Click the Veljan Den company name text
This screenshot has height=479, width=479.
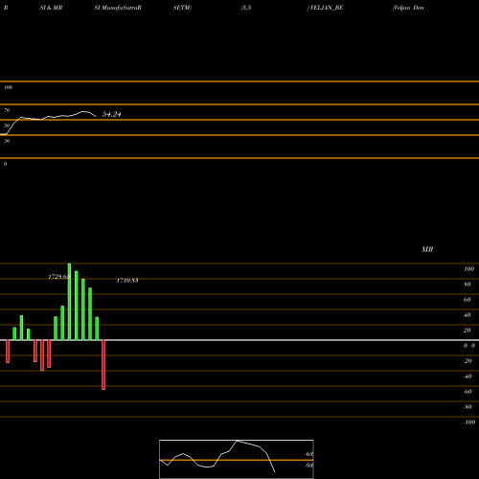(408, 8)
